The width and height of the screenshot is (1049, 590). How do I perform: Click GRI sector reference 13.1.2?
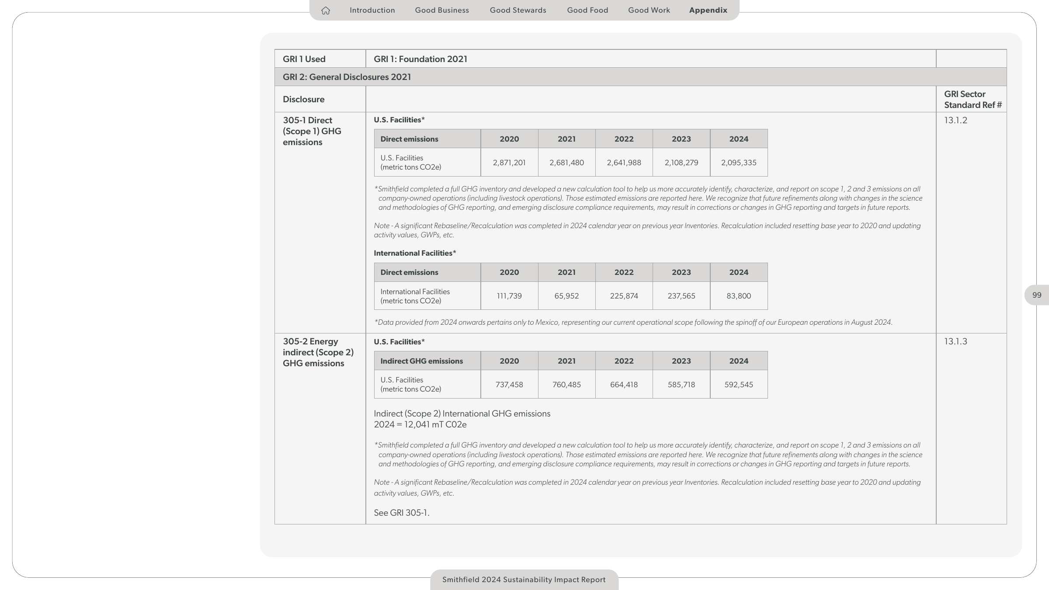click(955, 120)
